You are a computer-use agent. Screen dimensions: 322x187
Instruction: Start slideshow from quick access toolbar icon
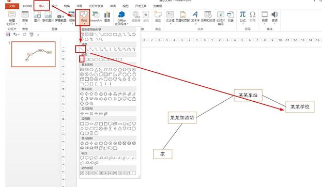click(x=32, y=35)
